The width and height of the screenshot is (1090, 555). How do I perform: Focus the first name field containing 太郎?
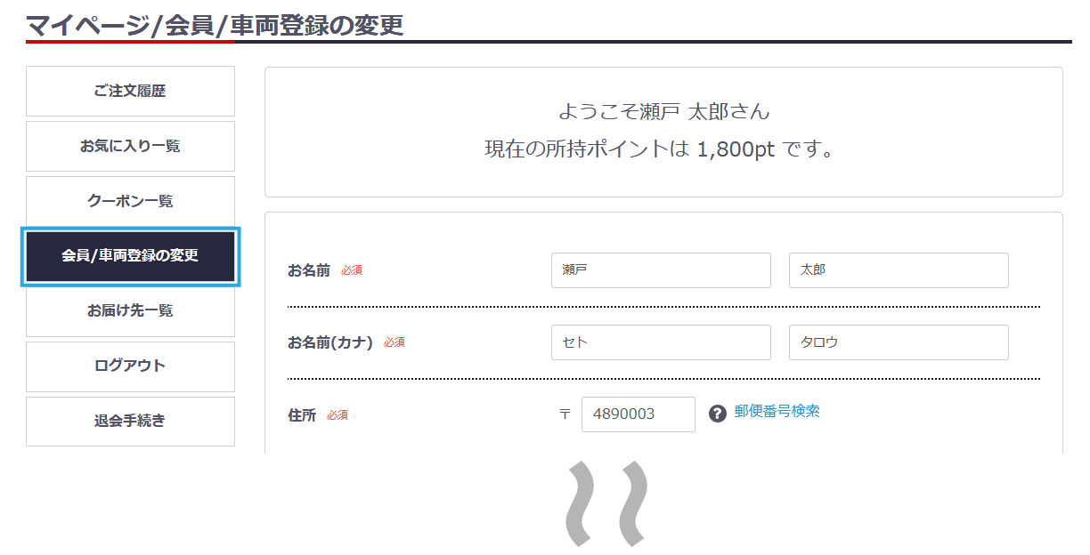coord(898,270)
